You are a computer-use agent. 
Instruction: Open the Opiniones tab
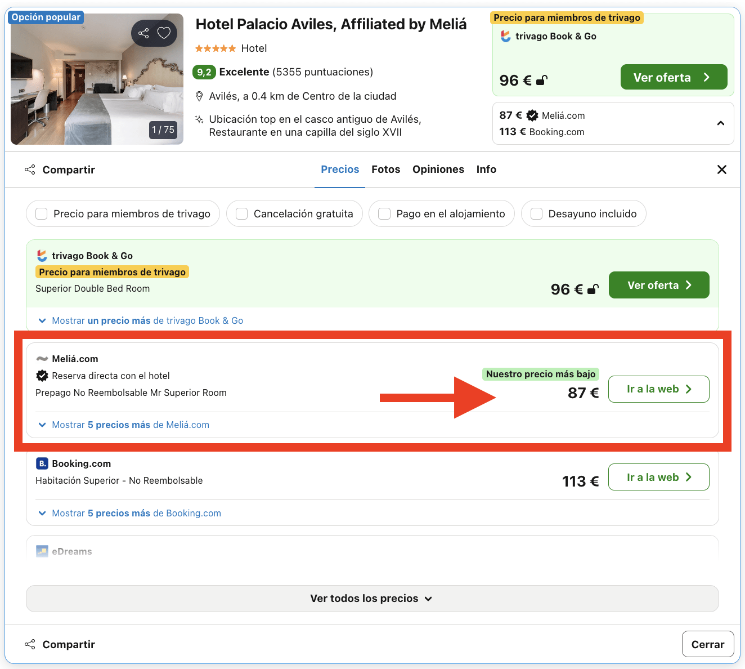tap(438, 169)
